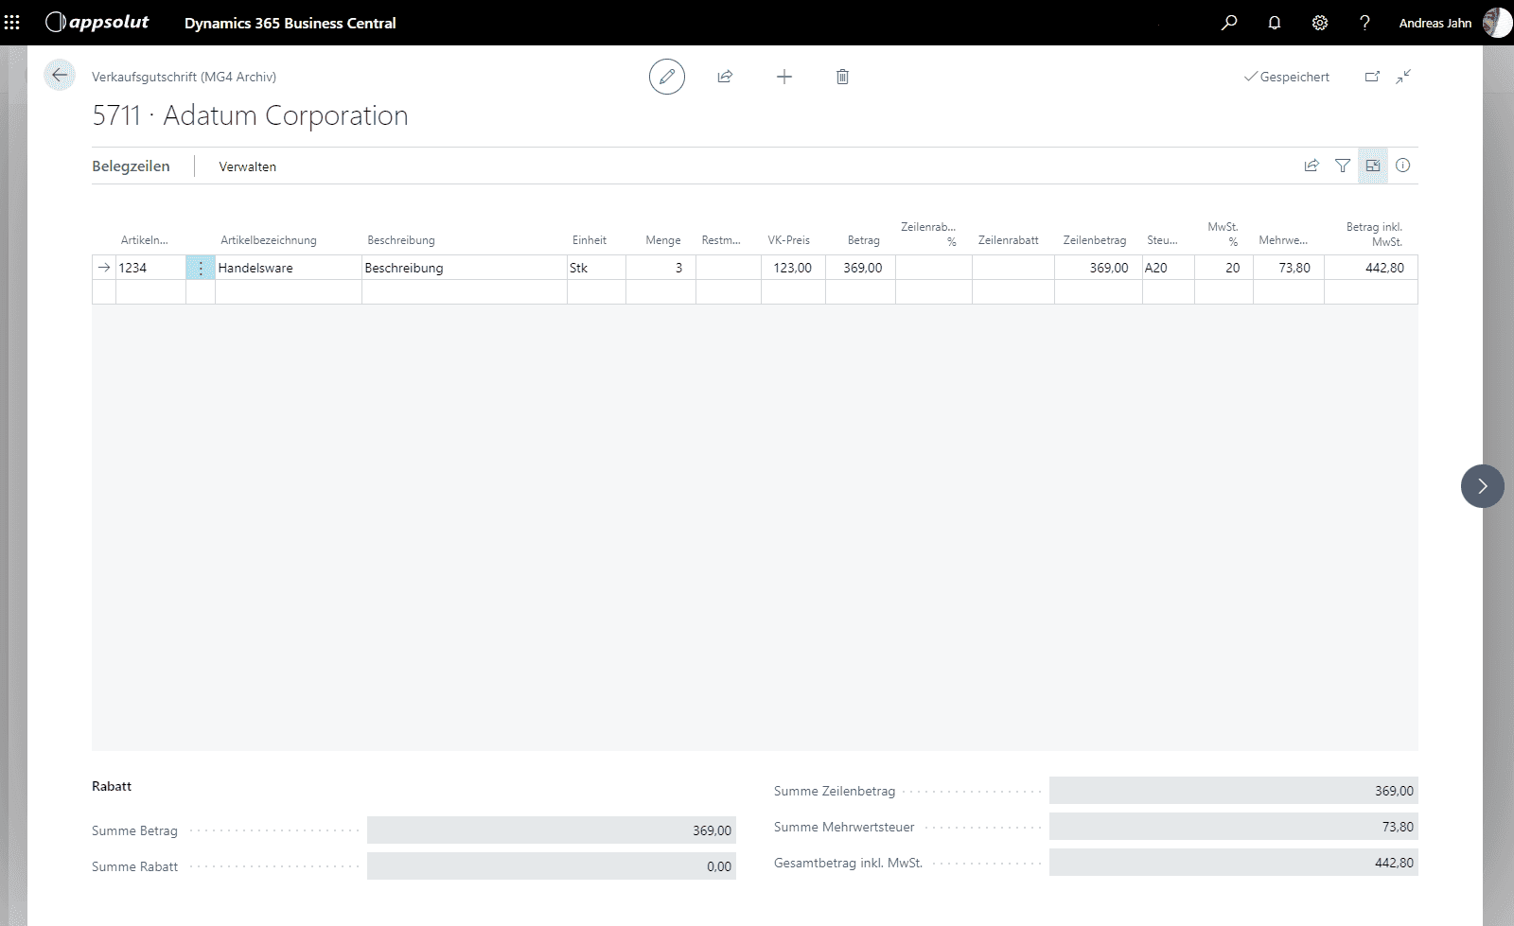Open the Verwalten menu

pos(248,166)
